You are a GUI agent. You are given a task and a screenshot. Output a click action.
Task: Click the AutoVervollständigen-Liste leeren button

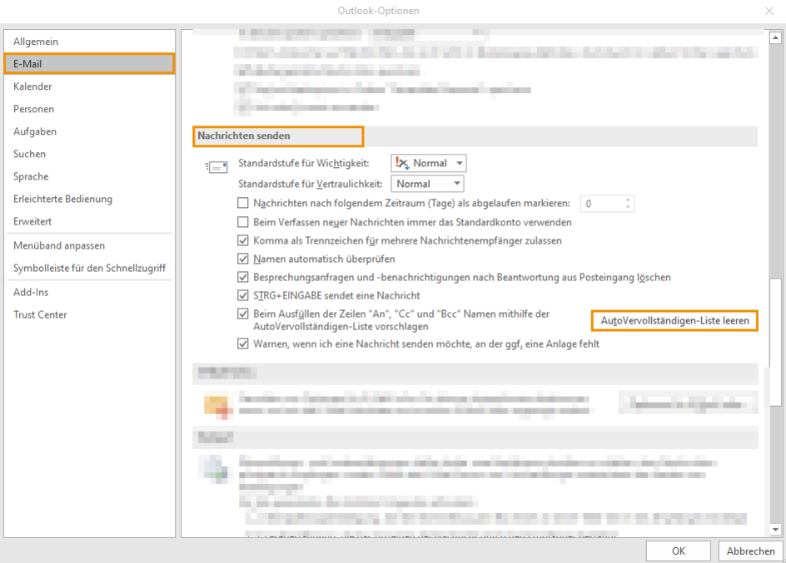(x=674, y=321)
